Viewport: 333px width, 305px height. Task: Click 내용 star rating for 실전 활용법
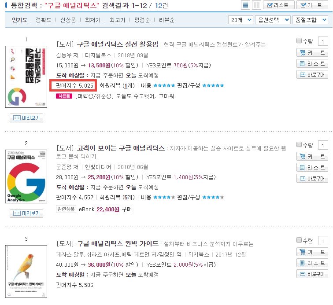[164, 85]
